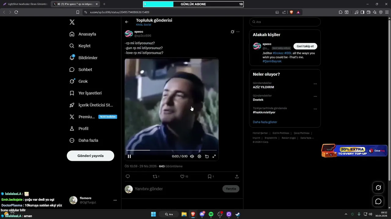The height and width of the screenshot is (219, 391).
Task: Open Spotify from the taskbar
Action: click(211, 214)
